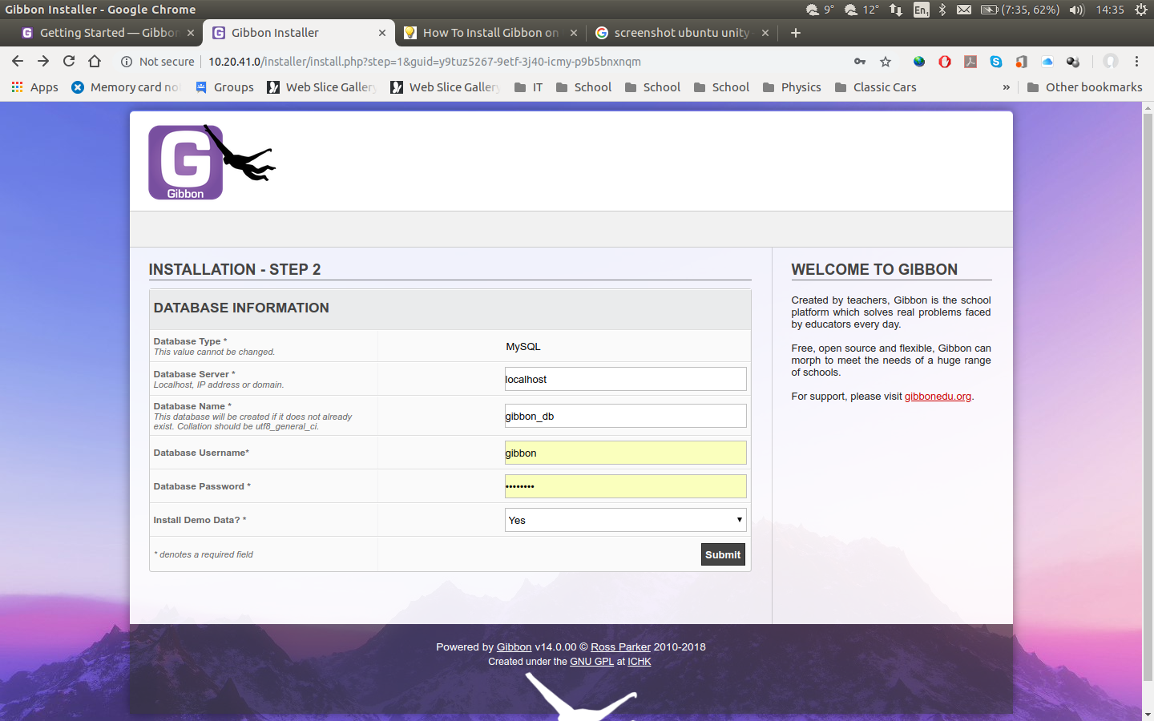
Task: Go back using the browser back arrow
Action: tap(18, 62)
